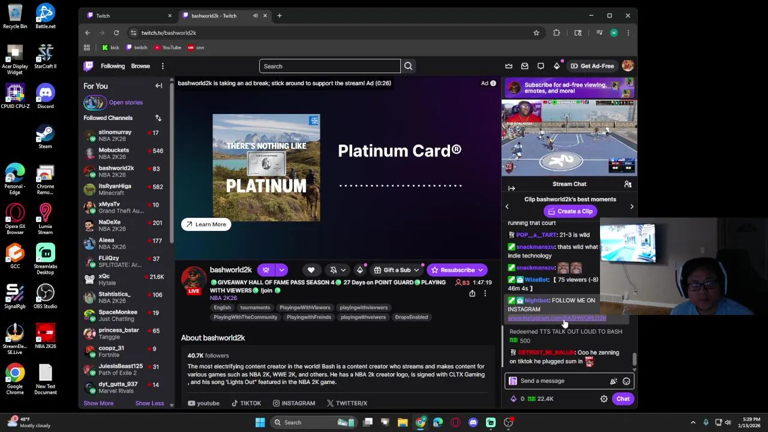This screenshot has height=432, width=768.
Task: Open the squad button next to the channel name
Action: tap(266, 270)
